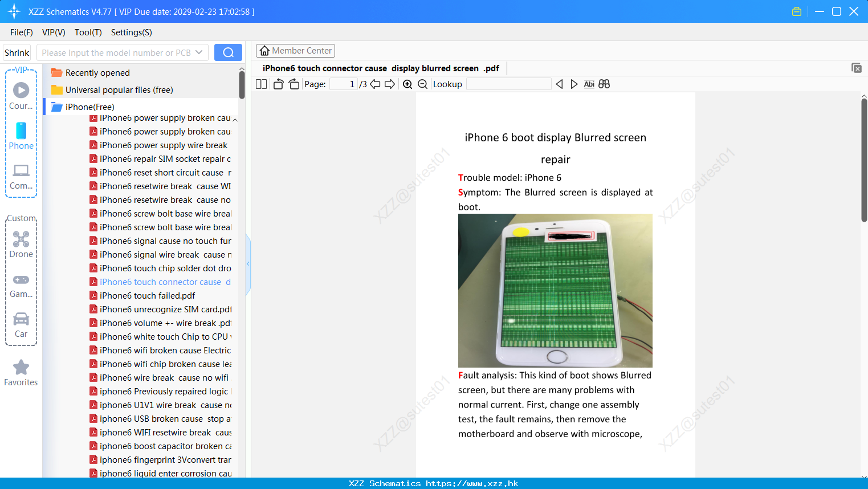Image resolution: width=868 pixels, height=489 pixels.
Task: Go to previous page arrow
Action: (375, 84)
